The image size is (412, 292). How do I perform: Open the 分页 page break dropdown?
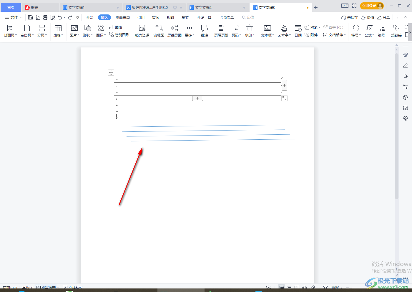point(42,31)
